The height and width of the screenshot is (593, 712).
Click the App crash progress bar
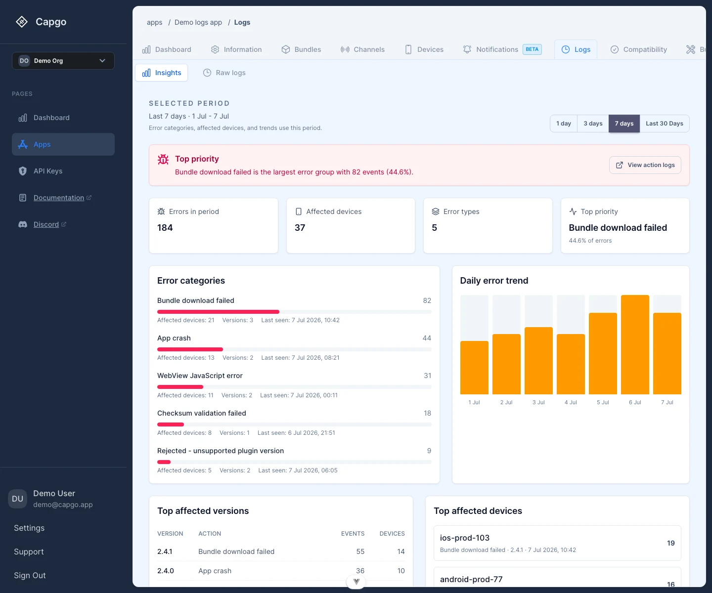(x=294, y=349)
